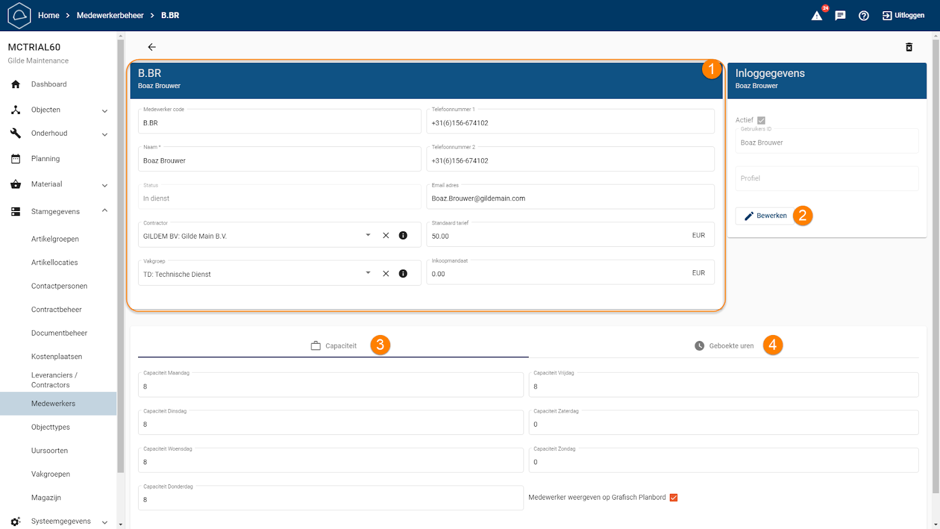Go to Medewerkerbeheer breadcrumb
The height and width of the screenshot is (529, 940).
(110, 15)
